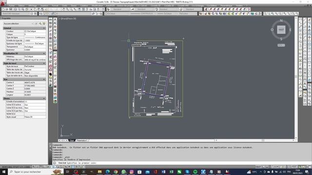This screenshot has height=175, width=312.
Task: Open the DuCalque color control dropdown
Action: pyautogui.click(x=117, y=14)
